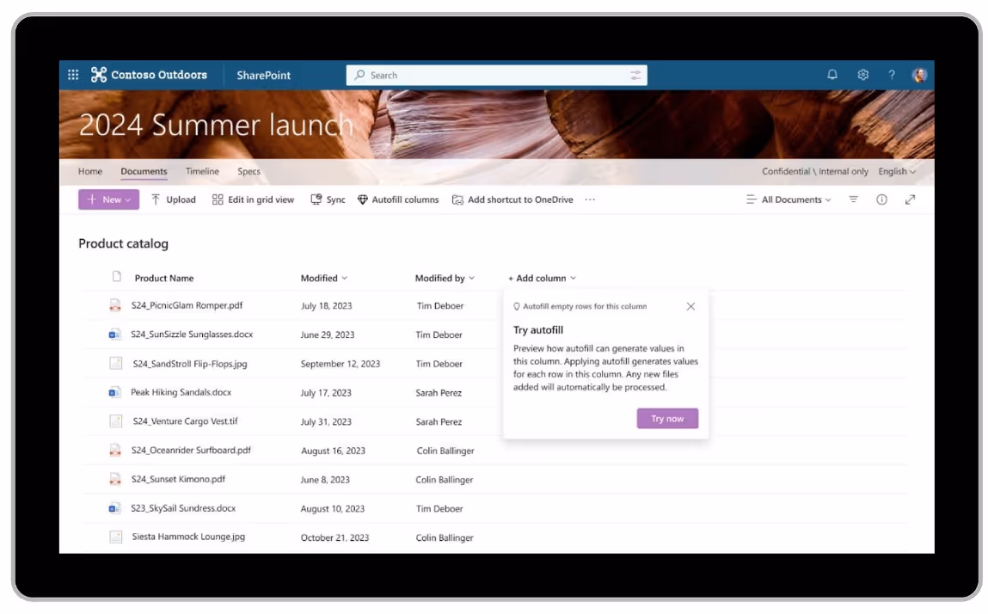The image size is (988, 614).
Task: Open the help question mark
Action: [x=892, y=75]
